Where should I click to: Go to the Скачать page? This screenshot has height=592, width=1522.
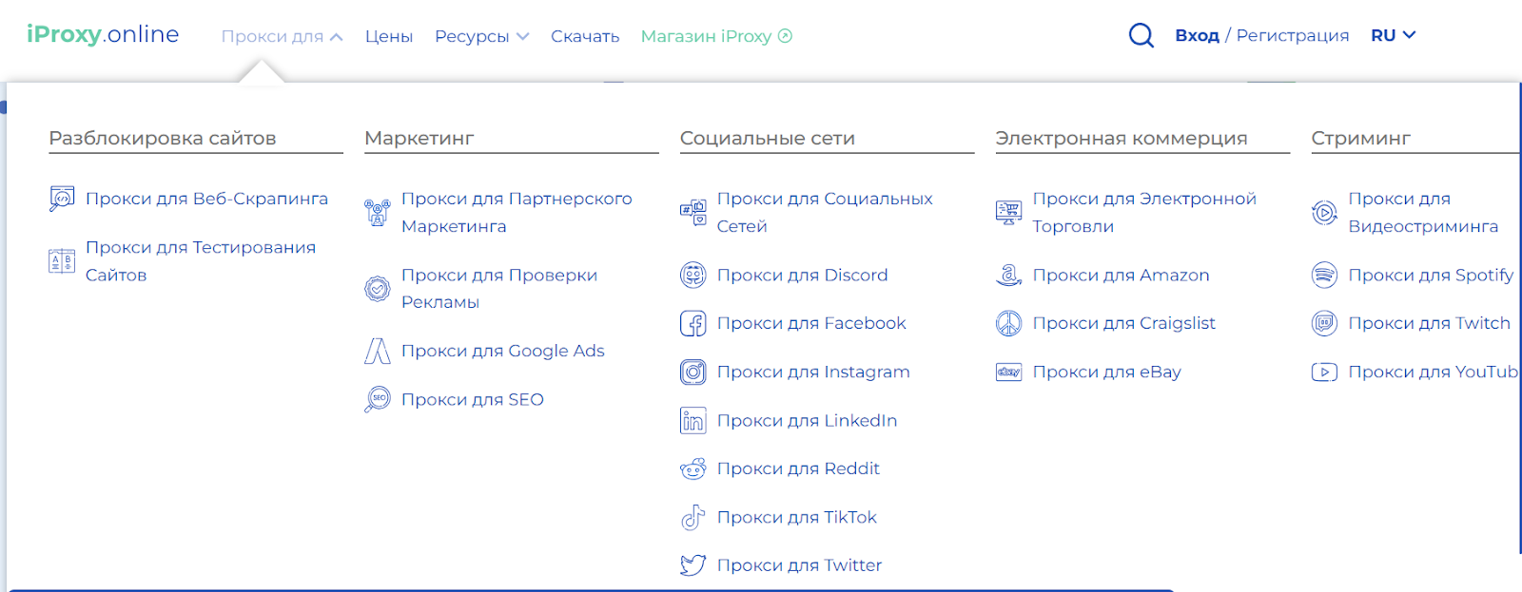[x=585, y=37]
